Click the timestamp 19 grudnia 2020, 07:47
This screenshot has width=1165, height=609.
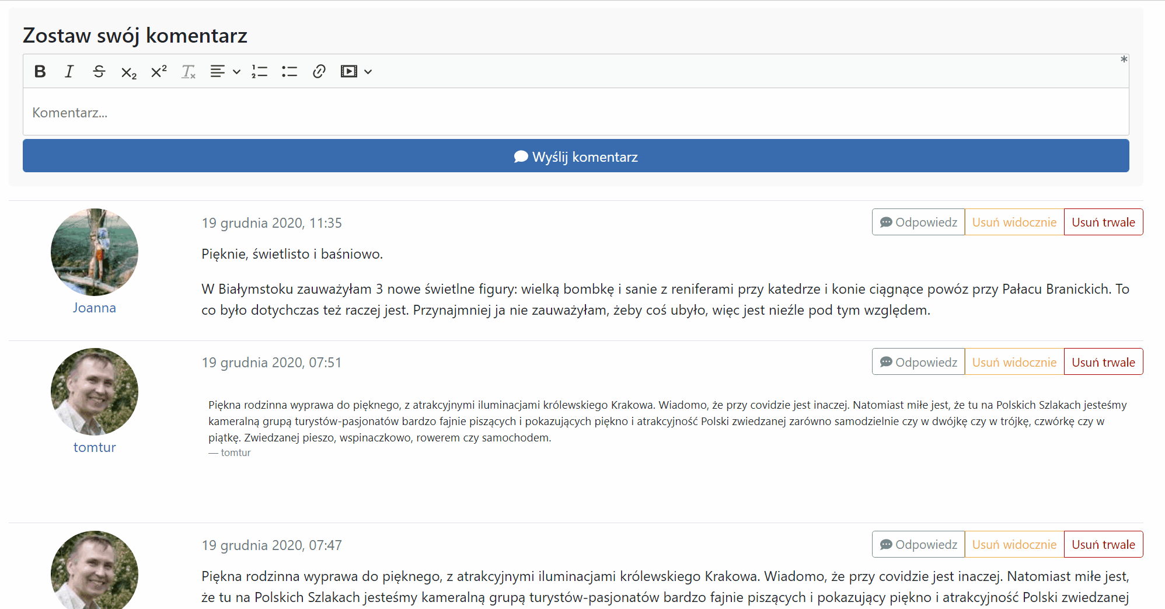(x=271, y=545)
